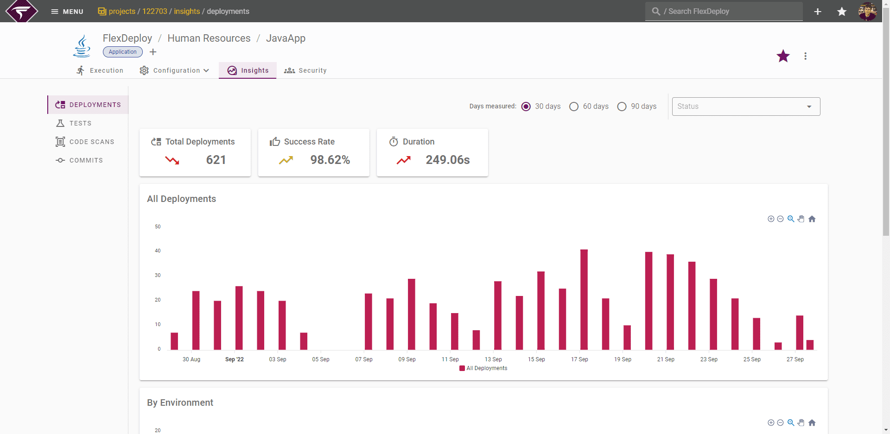Reset All Deployments chart with the home icon
Viewport: 890px width, 434px height.
pos(812,219)
